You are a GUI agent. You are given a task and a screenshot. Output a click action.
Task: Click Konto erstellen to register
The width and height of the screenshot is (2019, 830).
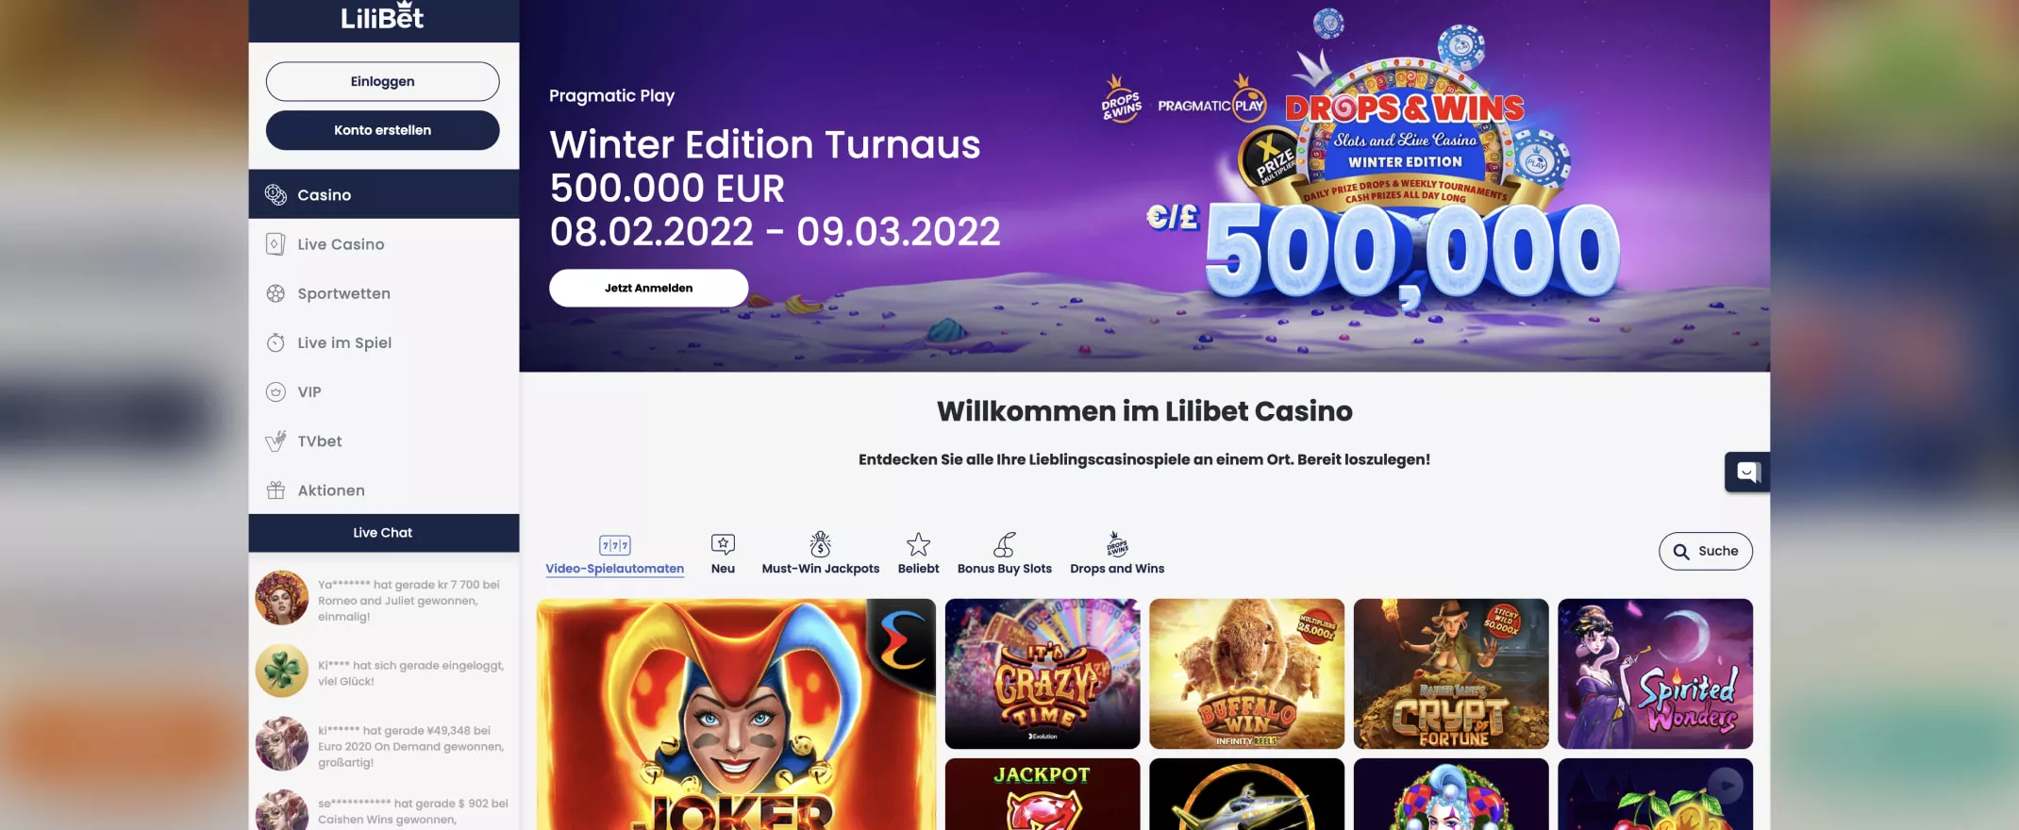point(382,130)
